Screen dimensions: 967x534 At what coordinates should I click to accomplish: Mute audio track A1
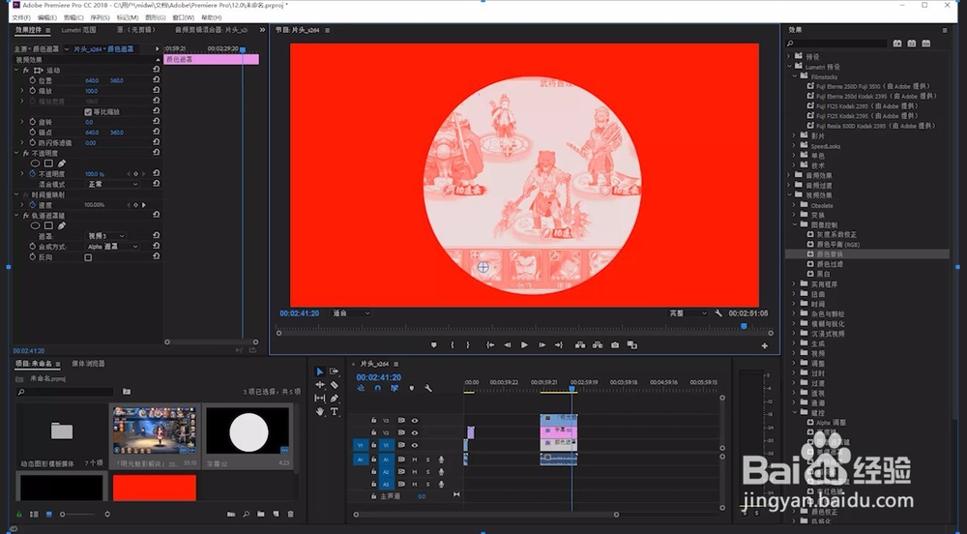415,460
